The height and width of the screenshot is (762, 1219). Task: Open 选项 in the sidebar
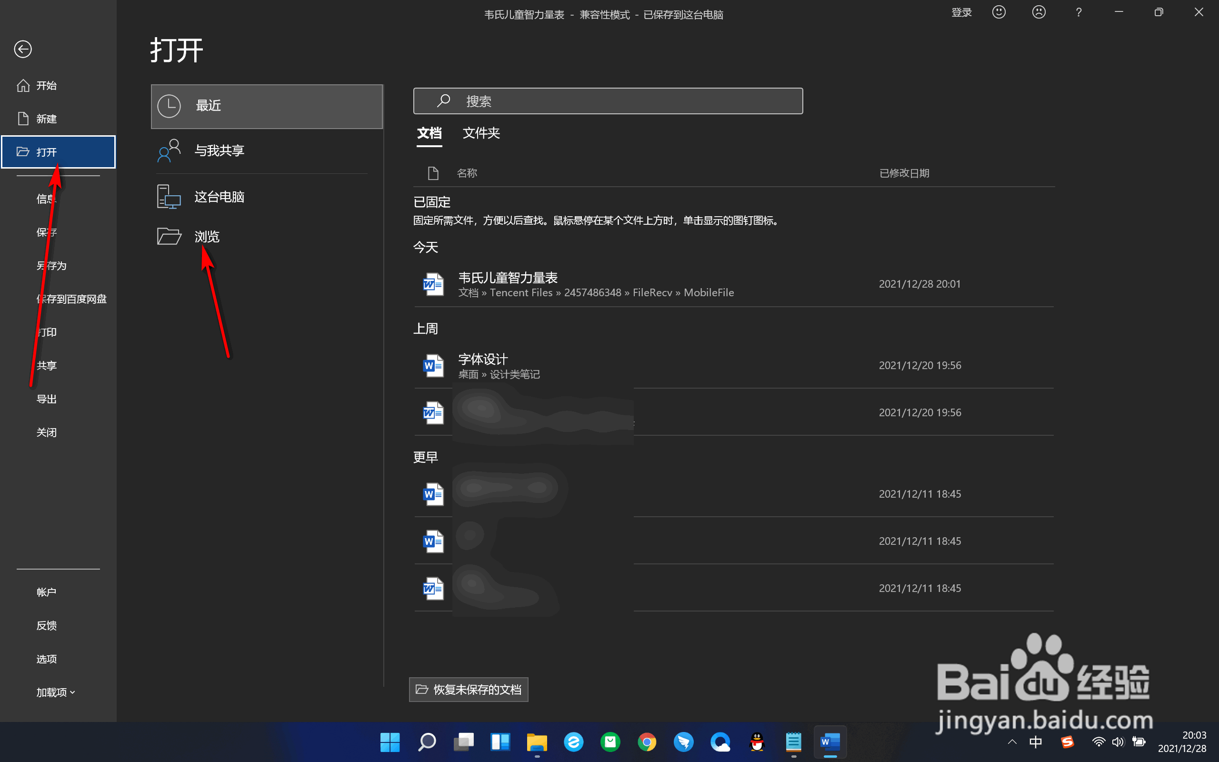(x=46, y=659)
